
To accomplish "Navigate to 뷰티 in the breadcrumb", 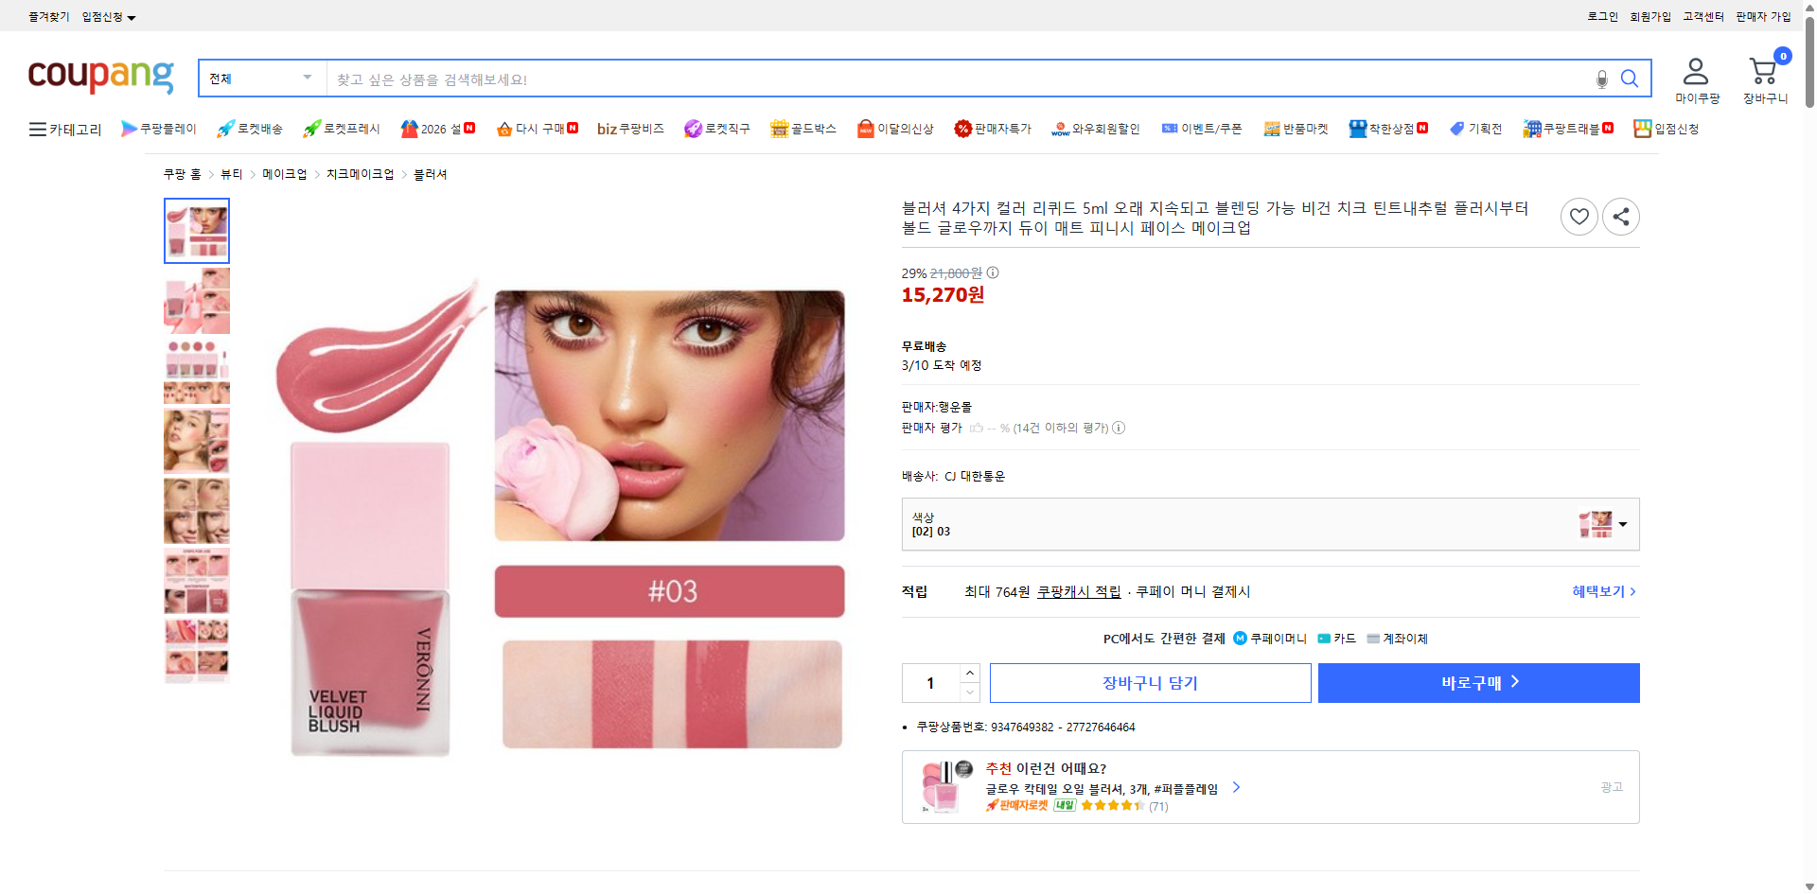I will 230,174.
